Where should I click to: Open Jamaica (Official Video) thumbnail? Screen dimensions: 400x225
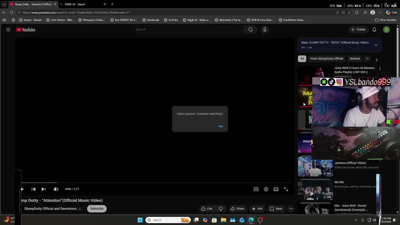[315, 167]
